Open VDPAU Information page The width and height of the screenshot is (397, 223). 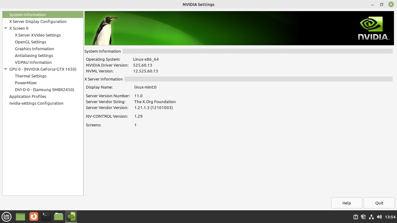pos(33,62)
